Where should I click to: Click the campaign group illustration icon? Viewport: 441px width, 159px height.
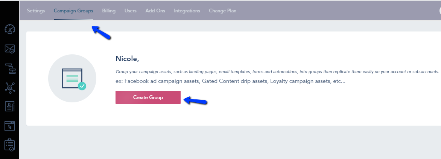pos(72,78)
